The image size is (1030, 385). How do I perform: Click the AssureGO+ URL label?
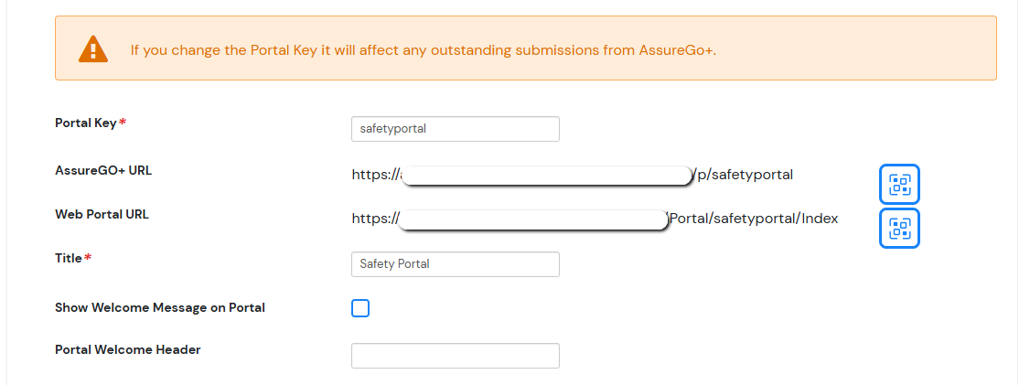pyautogui.click(x=103, y=170)
